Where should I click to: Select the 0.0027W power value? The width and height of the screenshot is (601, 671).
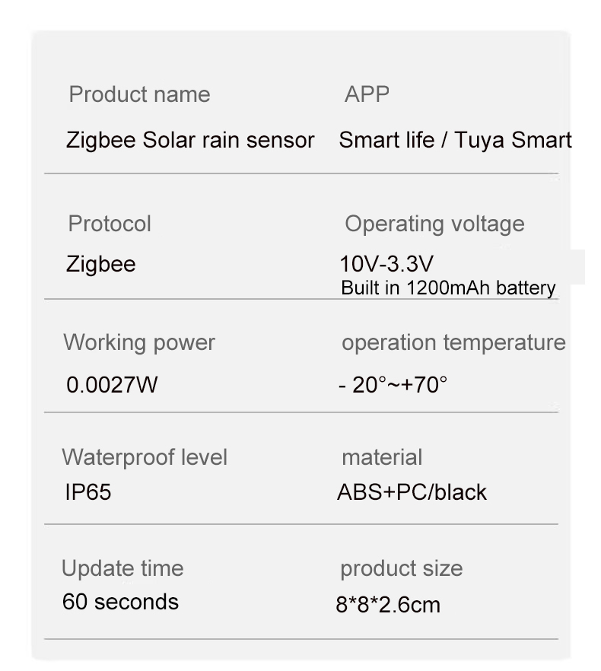[112, 384]
